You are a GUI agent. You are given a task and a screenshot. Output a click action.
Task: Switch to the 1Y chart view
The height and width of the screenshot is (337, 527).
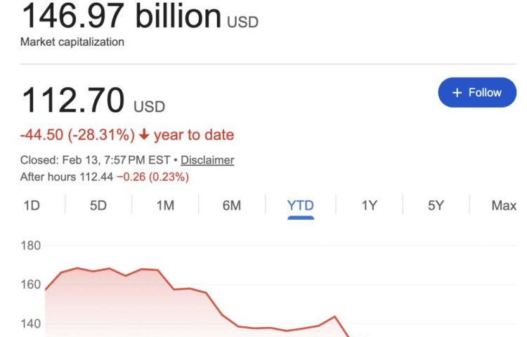point(369,206)
